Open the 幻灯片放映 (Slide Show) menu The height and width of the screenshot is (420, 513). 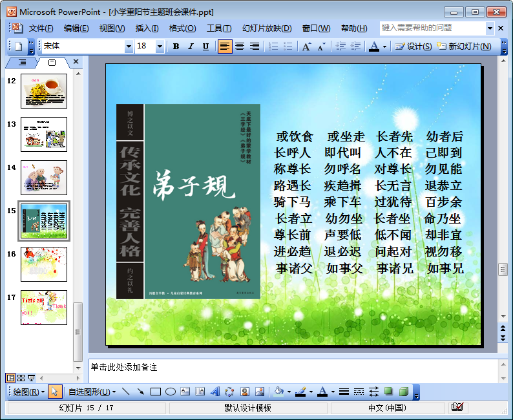coord(267,28)
